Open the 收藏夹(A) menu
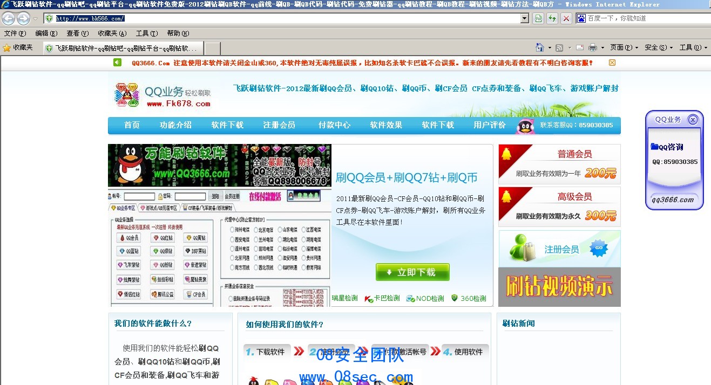This screenshot has width=711, height=385. click(112, 33)
